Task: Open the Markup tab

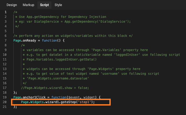Action: coord(28,5)
